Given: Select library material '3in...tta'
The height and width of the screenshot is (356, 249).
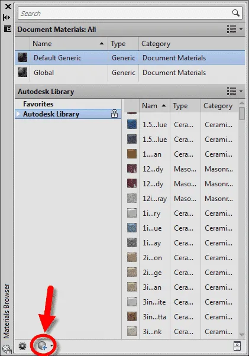Looking at the screenshot, I should (181, 317).
